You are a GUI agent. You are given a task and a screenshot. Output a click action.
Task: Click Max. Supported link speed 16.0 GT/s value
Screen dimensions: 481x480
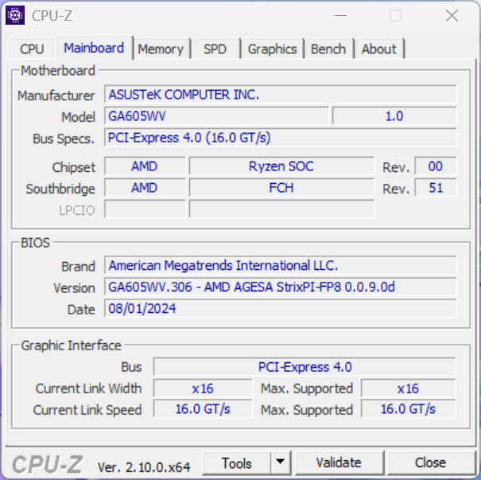pos(409,409)
